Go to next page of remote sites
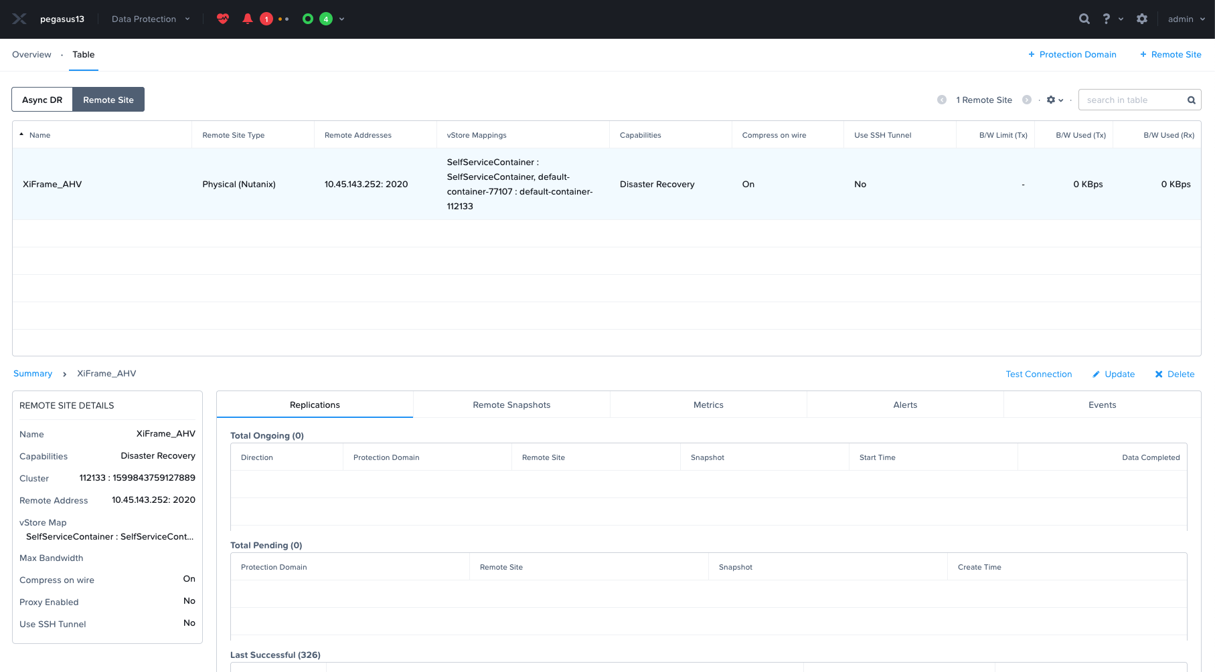1215x672 pixels. (x=1027, y=100)
